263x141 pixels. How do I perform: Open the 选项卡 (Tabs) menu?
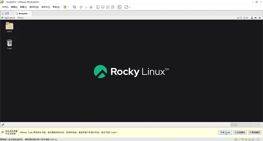46,7
